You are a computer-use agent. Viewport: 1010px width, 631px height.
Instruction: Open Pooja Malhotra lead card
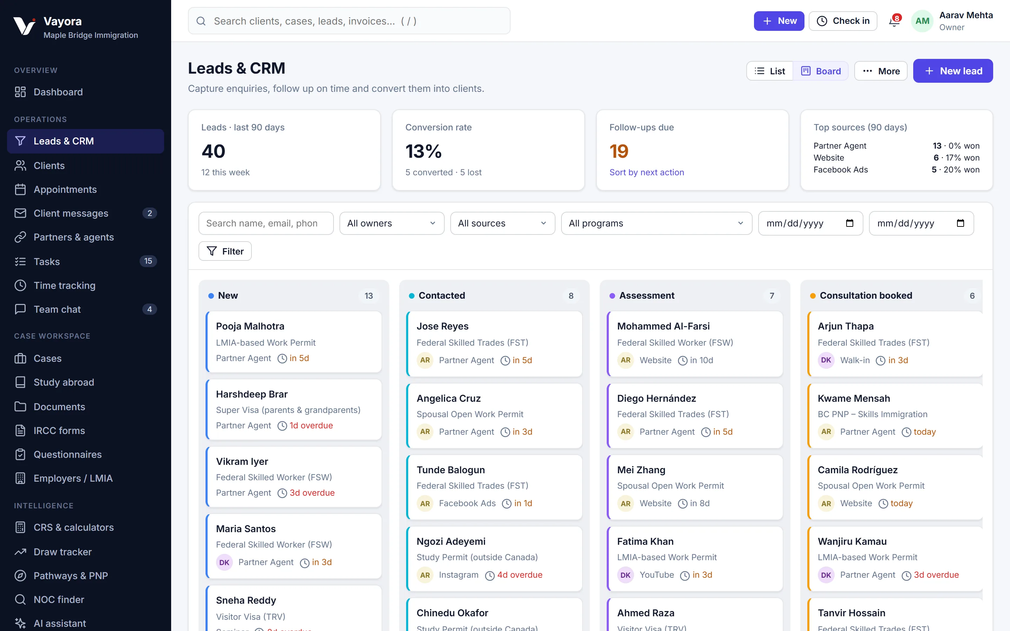coord(294,341)
